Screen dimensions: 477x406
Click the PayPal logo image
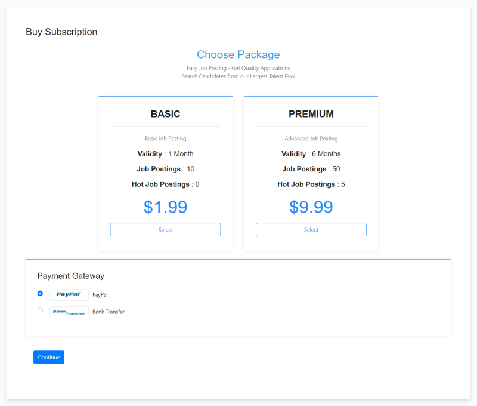(x=69, y=294)
